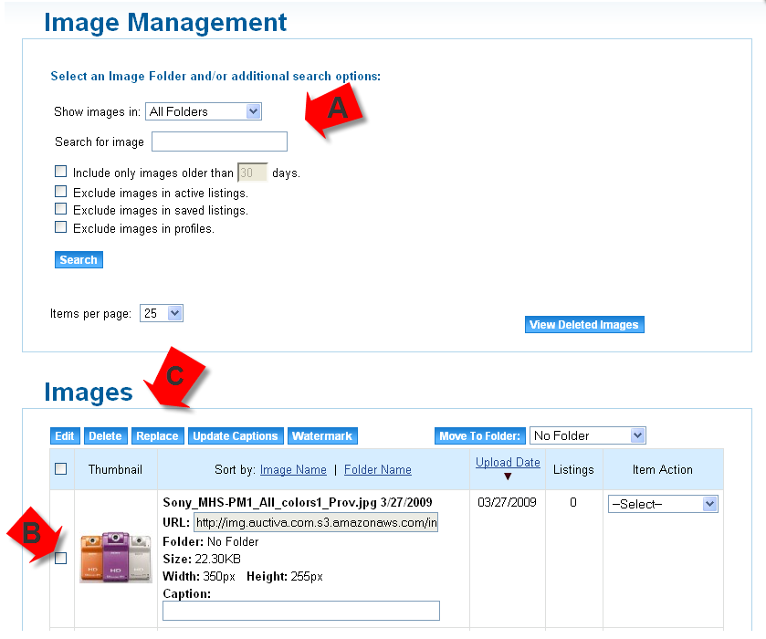Open the Item Action Select dropdown
This screenshot has width=766, height=639.
pyautogui.click(x=663, y=503)
